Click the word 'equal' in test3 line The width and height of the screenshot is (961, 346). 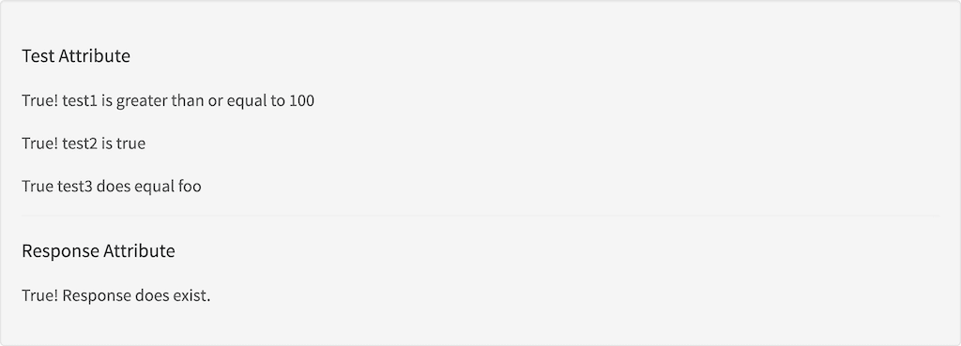pos(155,187)
